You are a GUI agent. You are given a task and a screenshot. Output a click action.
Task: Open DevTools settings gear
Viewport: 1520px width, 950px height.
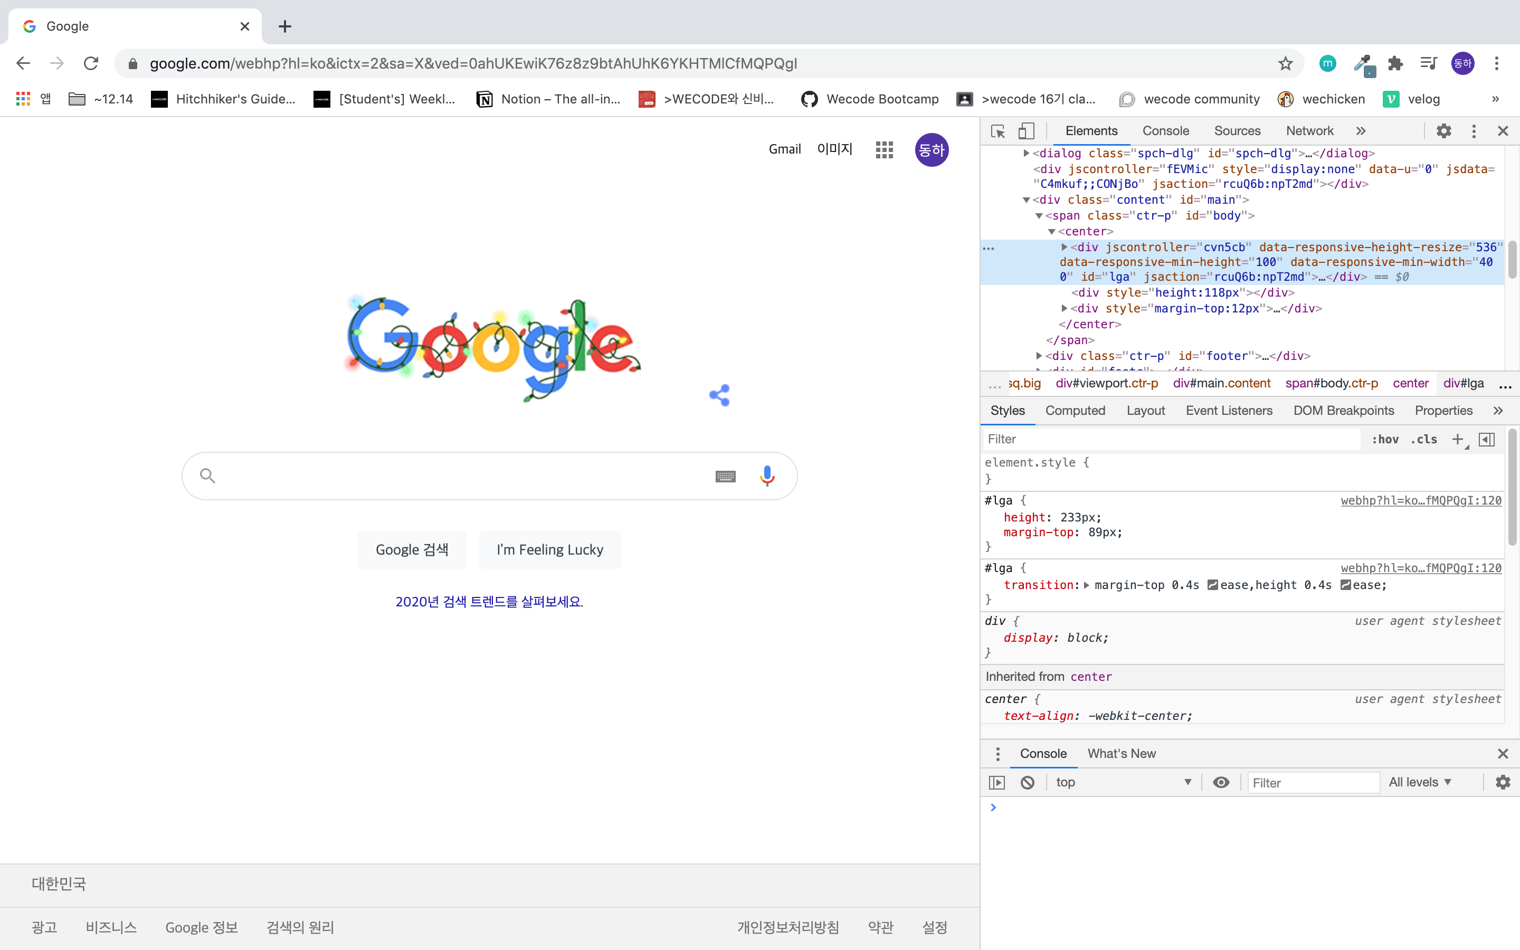(1443, 131)
